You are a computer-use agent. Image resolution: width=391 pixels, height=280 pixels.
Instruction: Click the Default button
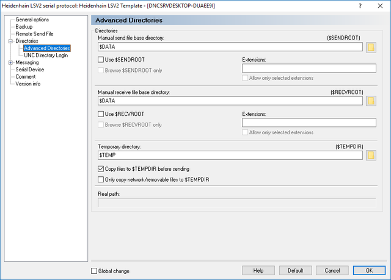click(296, 270)
